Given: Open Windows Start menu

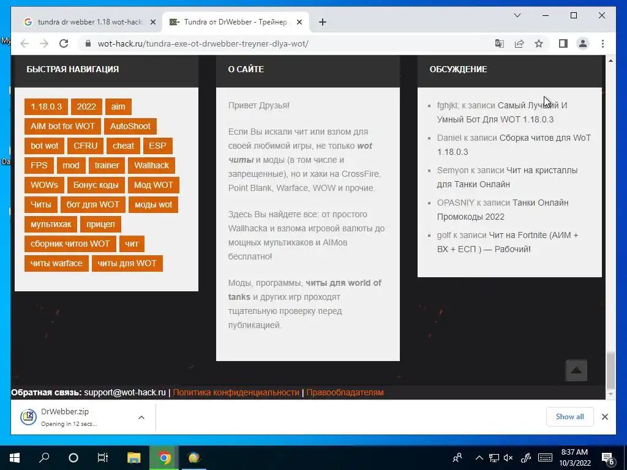Looking at the screenshot, I should coord(15,458).
